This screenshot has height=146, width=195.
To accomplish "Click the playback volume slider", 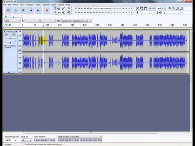I will (x=172, y=13).
